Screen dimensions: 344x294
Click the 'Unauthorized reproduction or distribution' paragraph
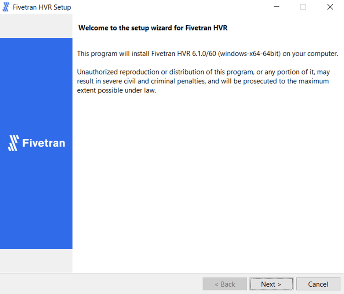click(204, 81)
